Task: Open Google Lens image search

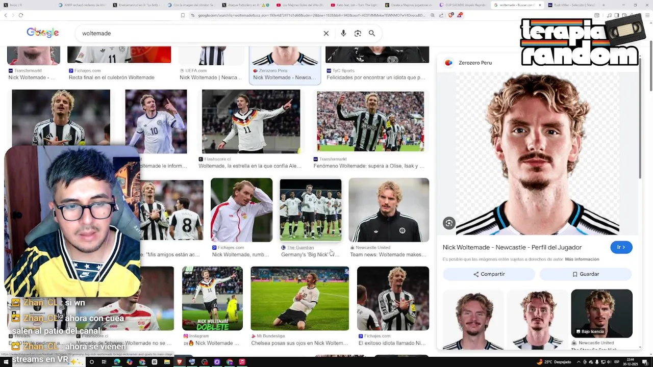Action: [358, 33]
